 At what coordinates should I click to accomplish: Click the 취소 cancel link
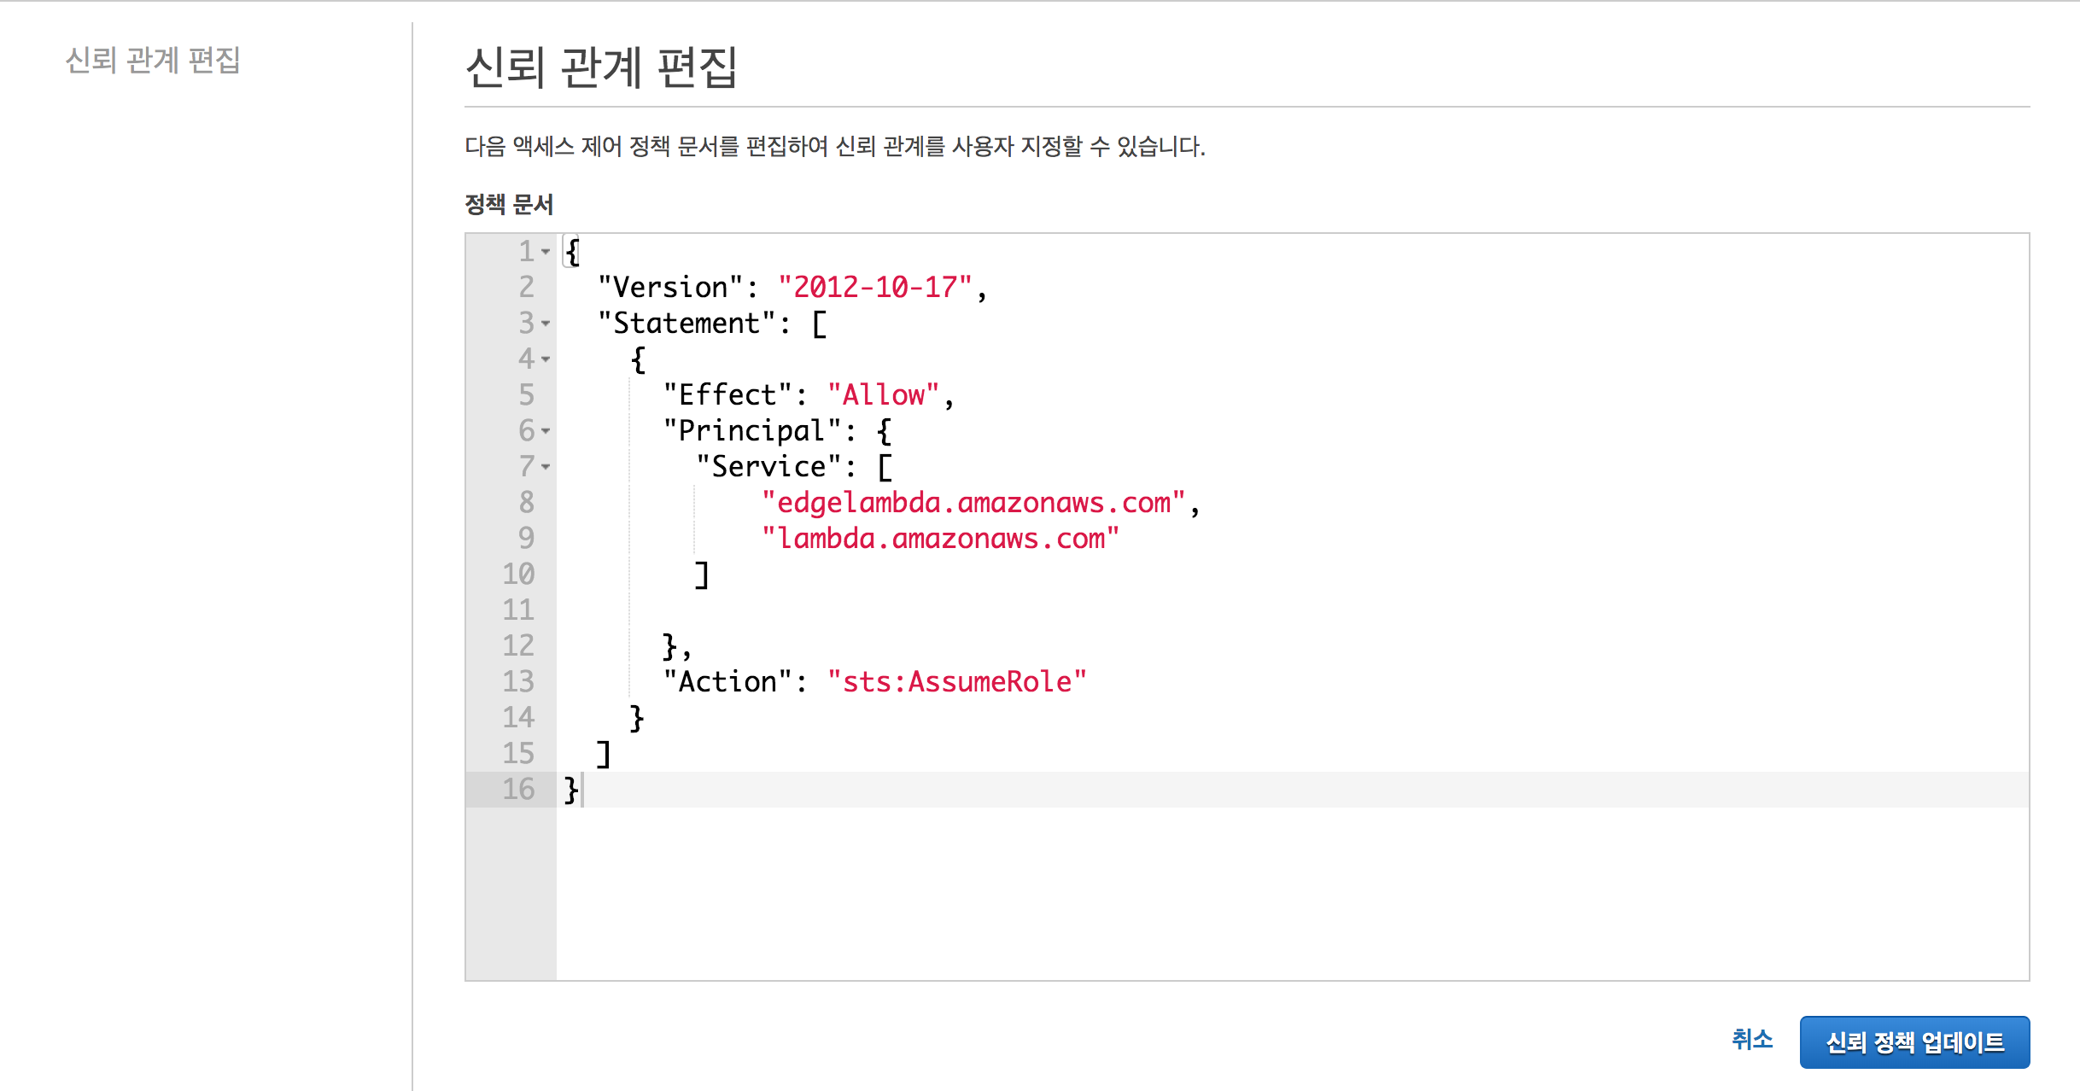pyautogui.click(x=1751, y=1039)
